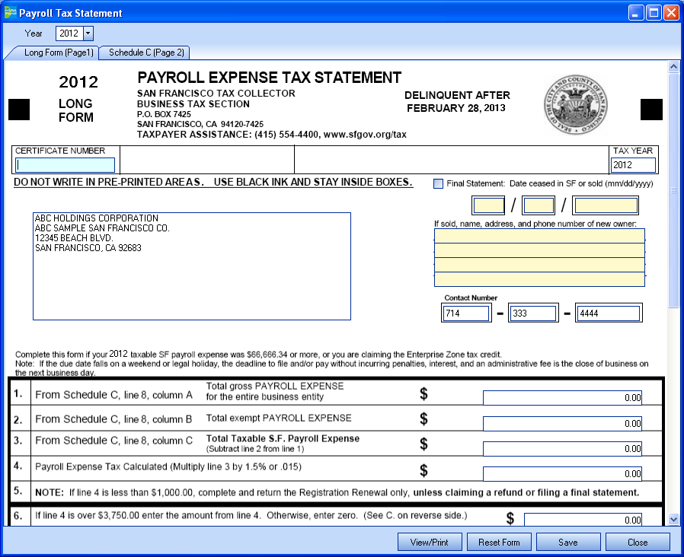Click line 4 payroll expense tax field

tap(562, 474)
